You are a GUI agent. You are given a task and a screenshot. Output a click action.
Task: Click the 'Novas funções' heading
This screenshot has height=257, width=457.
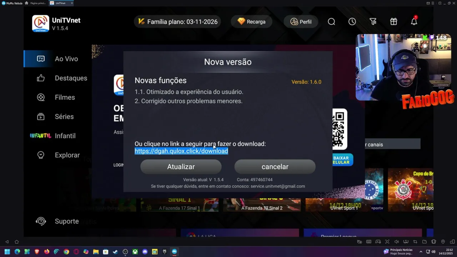click(x=160, y=81)
